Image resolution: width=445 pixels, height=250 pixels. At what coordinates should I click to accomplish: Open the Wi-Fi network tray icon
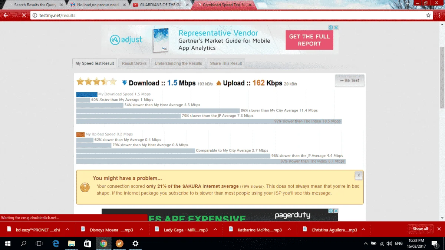(x=381, y=243)
